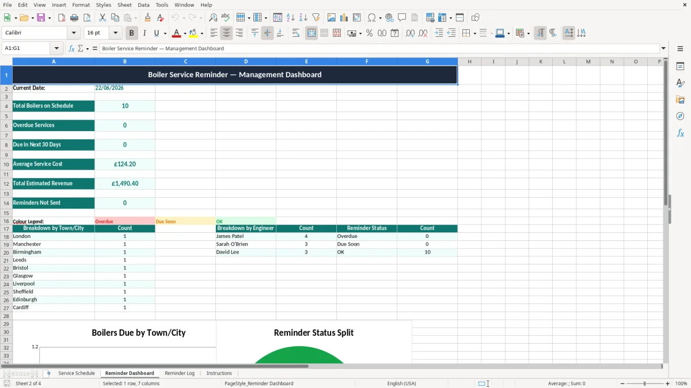Expand the Name Box dropdown arrow
Image resolution: width=691 pixels, height=388 pixels.
(x=56, y=48)
